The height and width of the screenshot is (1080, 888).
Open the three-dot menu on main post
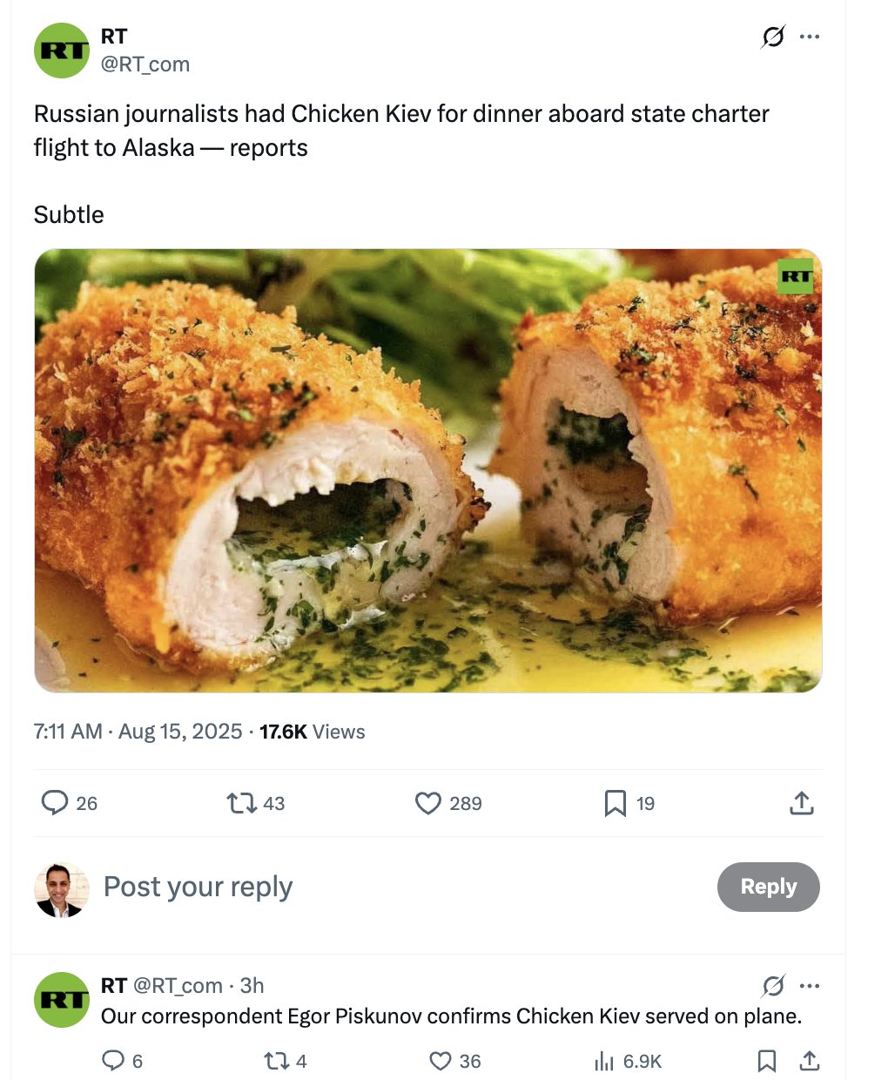pyautogui.click(x=810, y=37)
